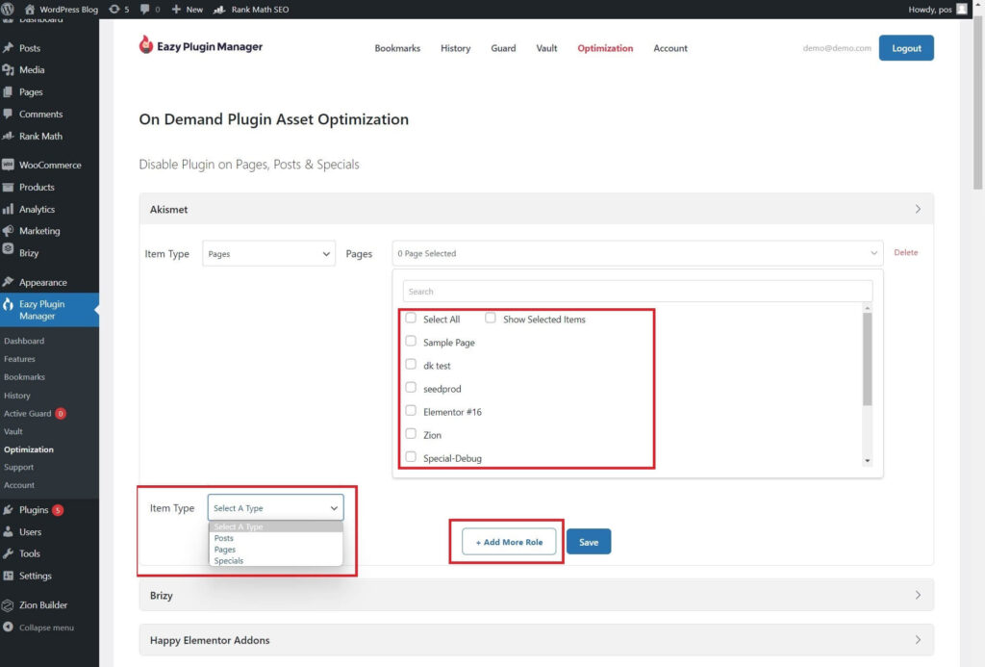This screenshot has height=667, width=985.
Task: Open the updates icon showing 5
Action: tap(114, 9)
